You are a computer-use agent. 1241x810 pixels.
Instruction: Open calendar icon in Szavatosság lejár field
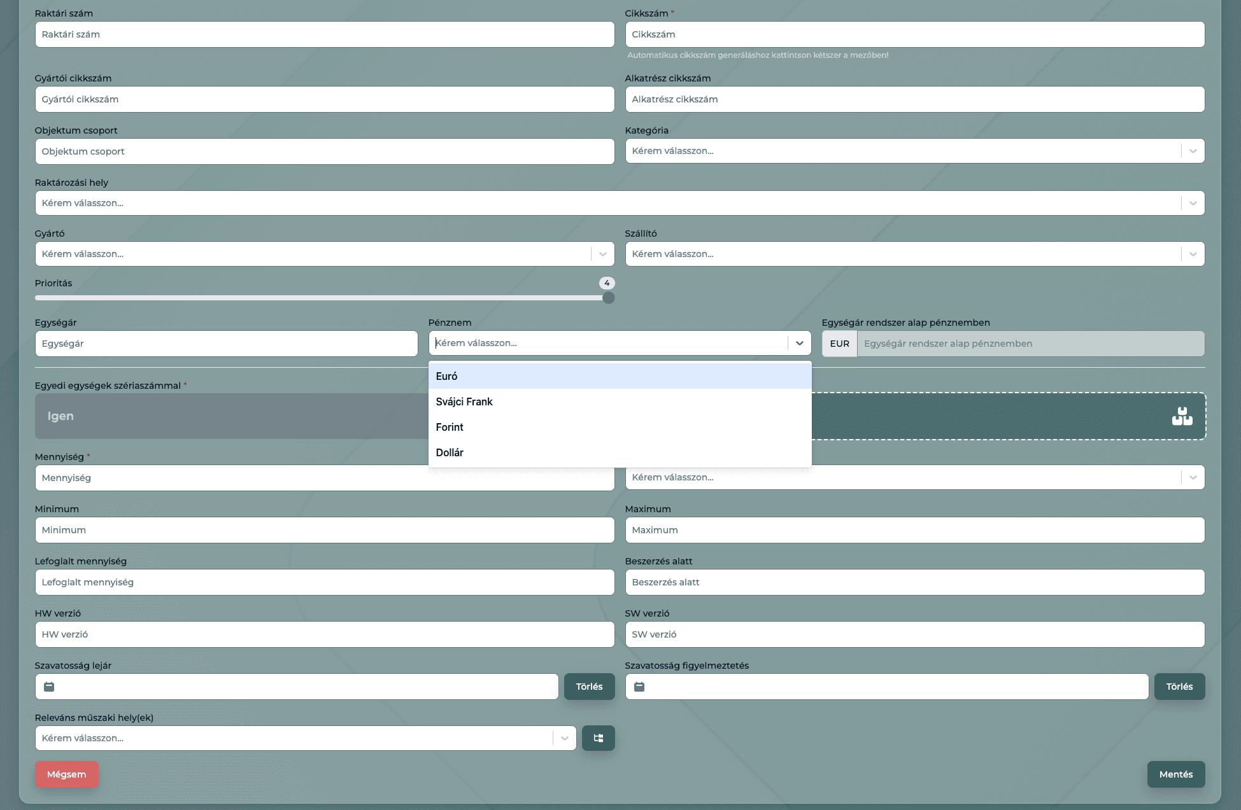tap(49, 687)
